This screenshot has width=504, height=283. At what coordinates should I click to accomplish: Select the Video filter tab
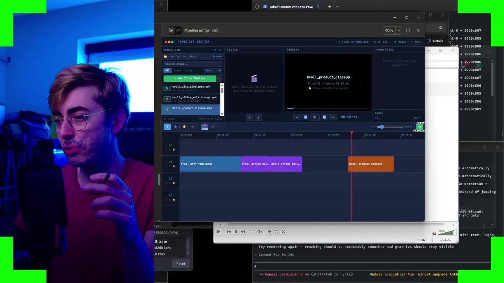(177, 70)
